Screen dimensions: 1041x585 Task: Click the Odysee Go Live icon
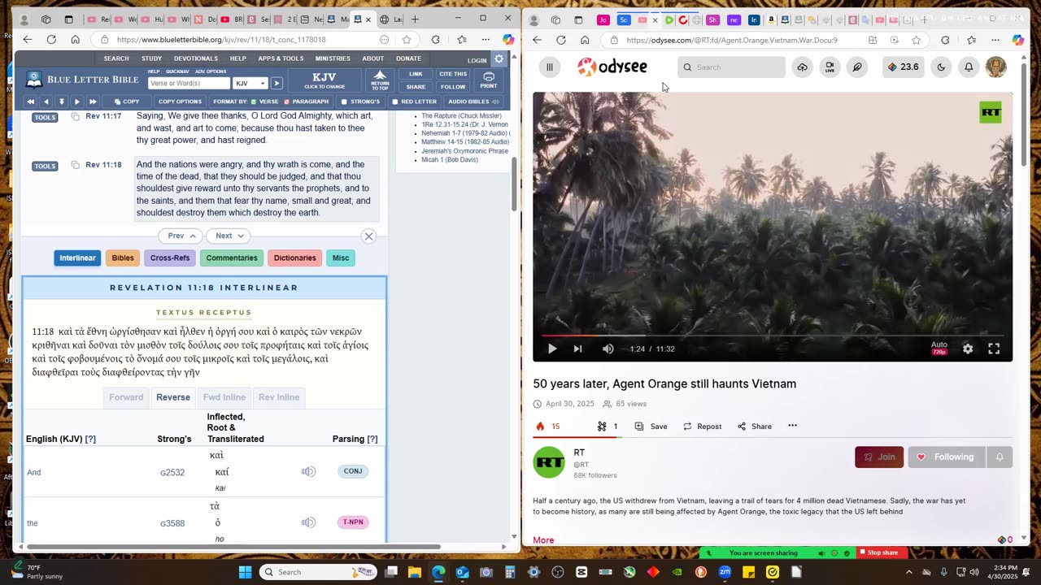coord(830,67)
